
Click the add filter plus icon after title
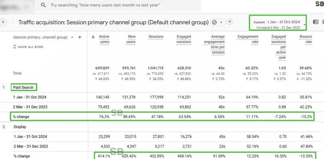[x=230, y=22]
